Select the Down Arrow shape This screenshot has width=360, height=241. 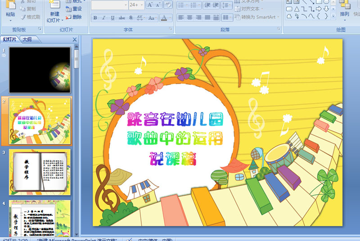pos(326,9)
